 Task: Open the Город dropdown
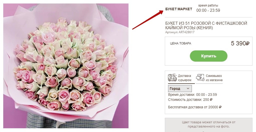click(180, 89)
